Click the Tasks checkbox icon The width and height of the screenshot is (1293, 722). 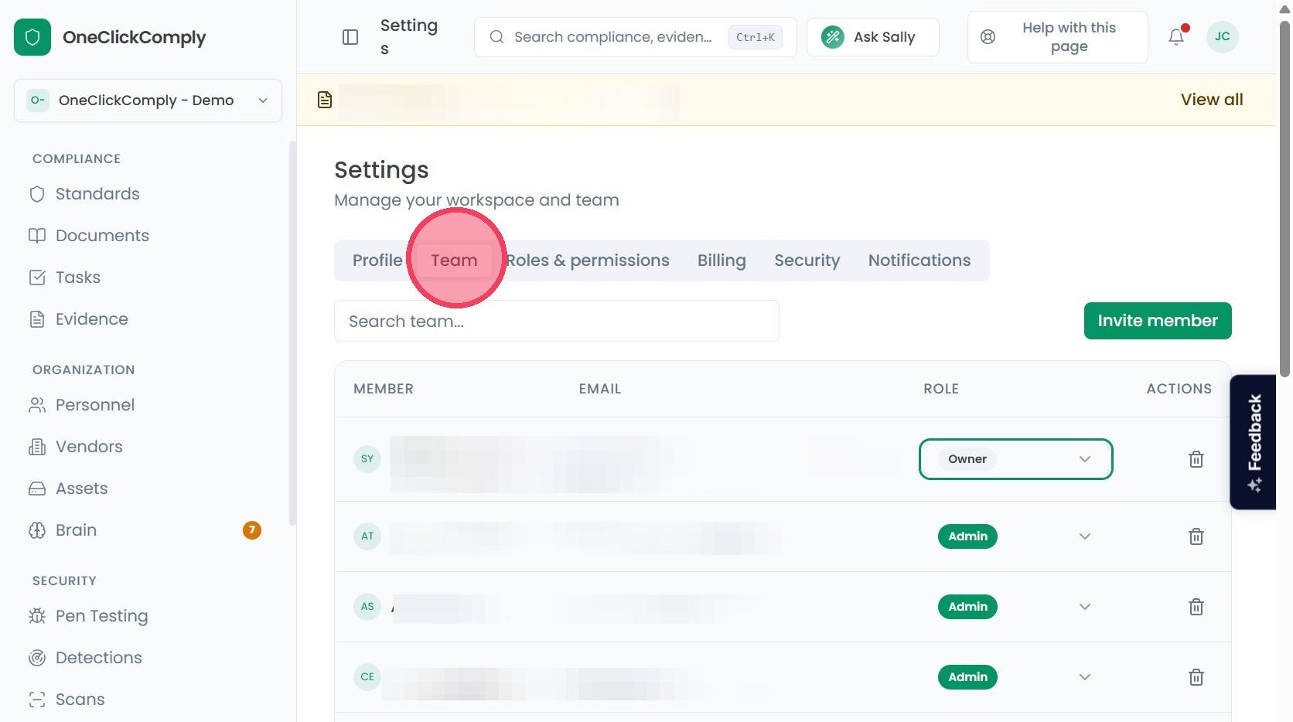tap(37, 278)
